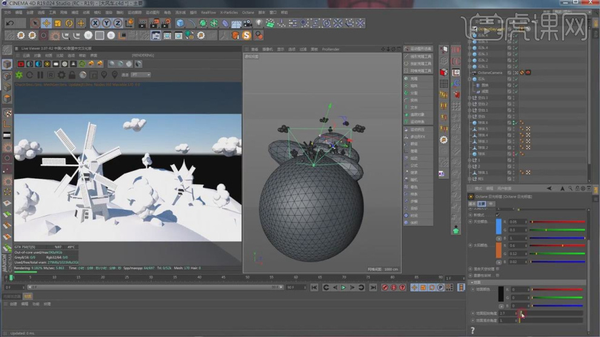
Task: Collapse the 地面 section in attributes
Action: point(472,282)
